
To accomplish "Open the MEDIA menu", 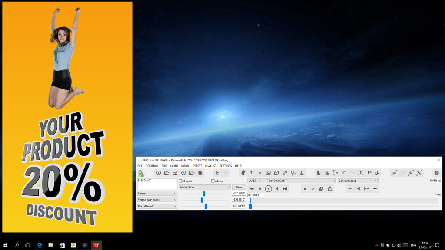I will tap(185, 166).
